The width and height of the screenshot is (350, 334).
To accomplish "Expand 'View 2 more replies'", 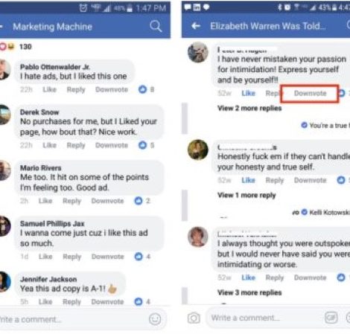I will 249,108.
